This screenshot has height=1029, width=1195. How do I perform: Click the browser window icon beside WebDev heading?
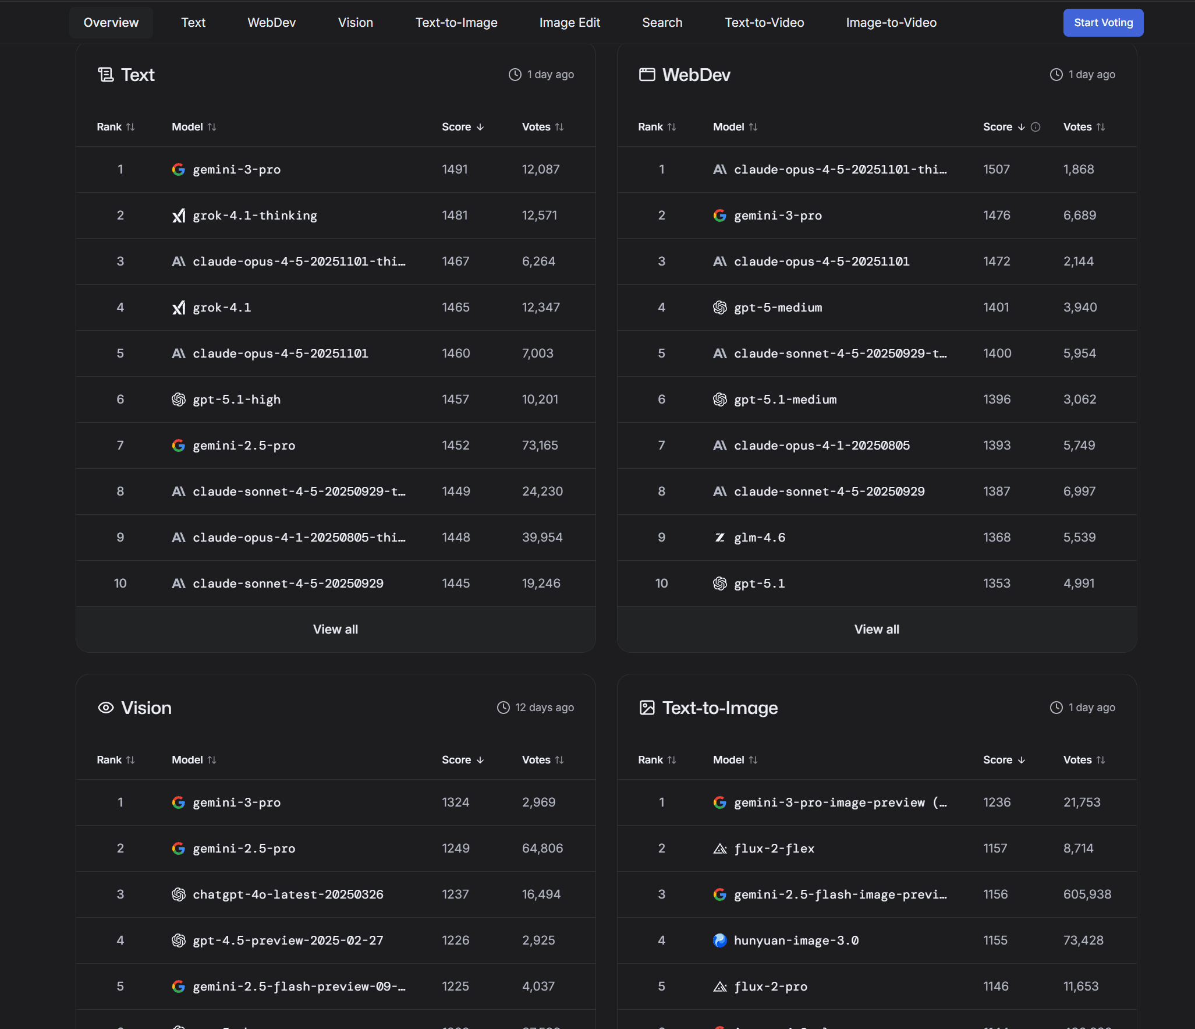point(647,75)
